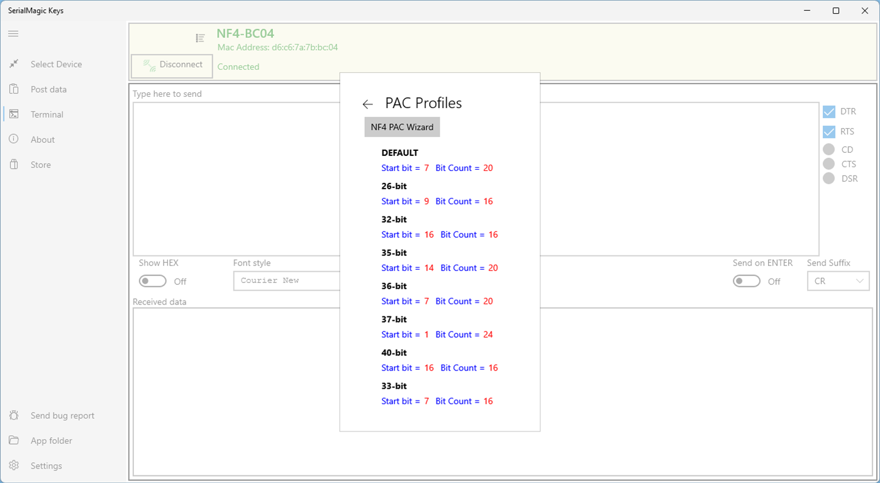The width and height of the screenshot is (880, 483).
Task: Click the Store bag icon
Action: coord(14,165)
